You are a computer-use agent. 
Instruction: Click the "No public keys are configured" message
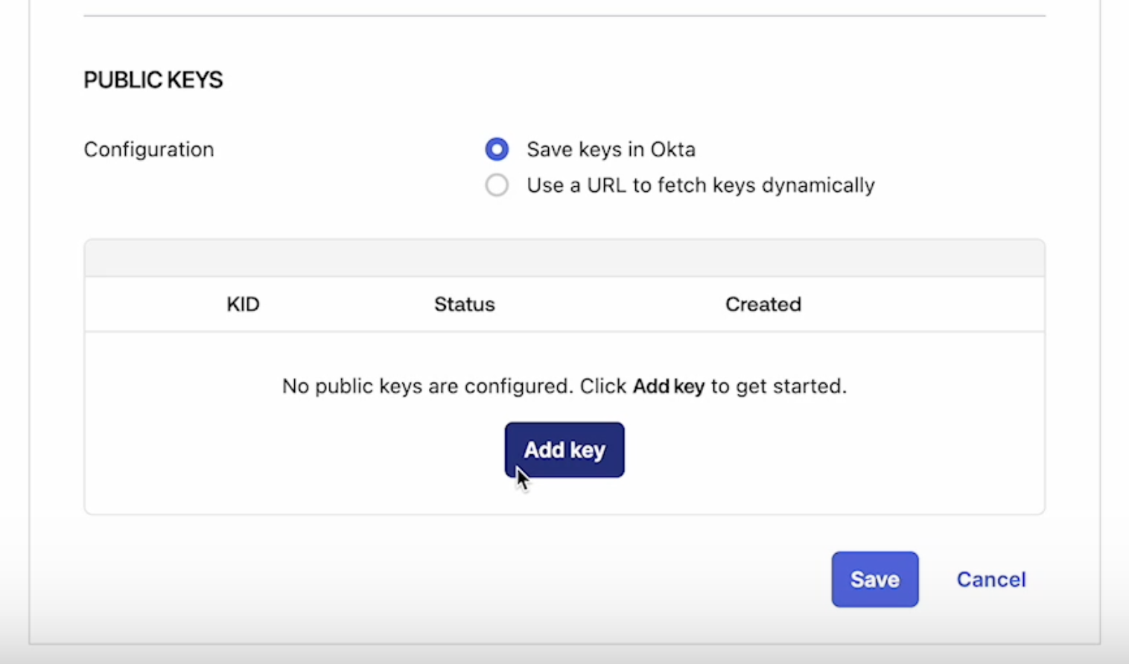click(564, 386)
